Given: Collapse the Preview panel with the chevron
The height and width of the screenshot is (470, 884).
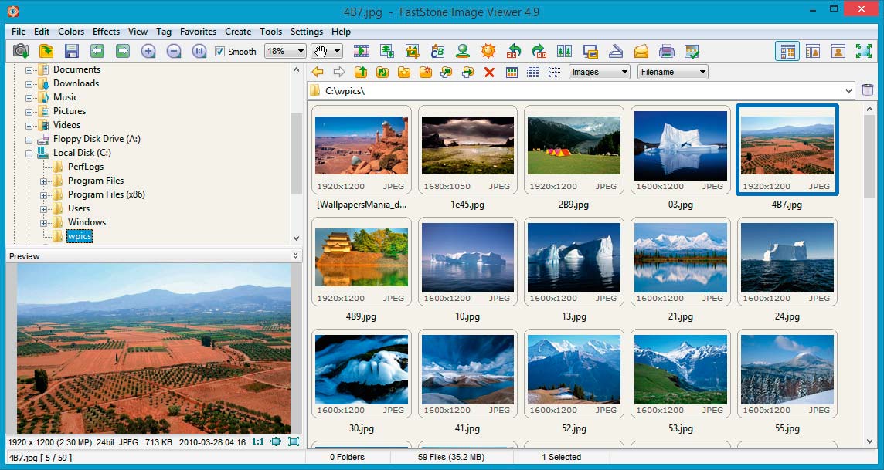Looking at the screenshot, I should point(295,255).
